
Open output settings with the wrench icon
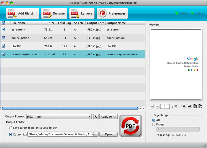point(96,117)
